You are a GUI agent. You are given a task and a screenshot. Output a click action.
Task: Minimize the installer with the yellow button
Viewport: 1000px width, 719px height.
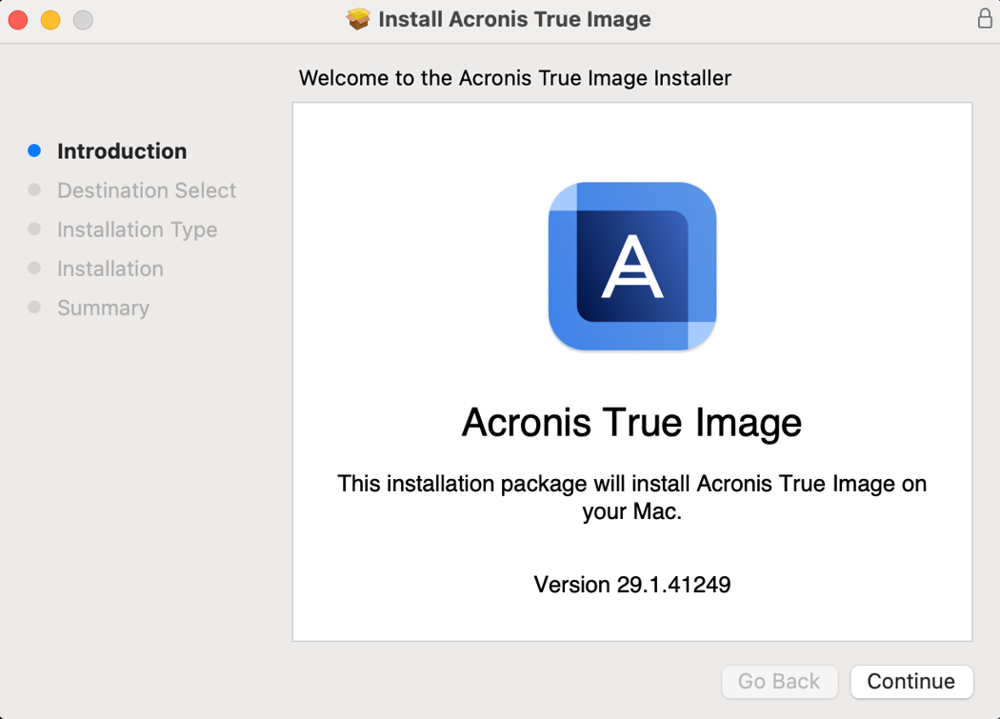50,19
